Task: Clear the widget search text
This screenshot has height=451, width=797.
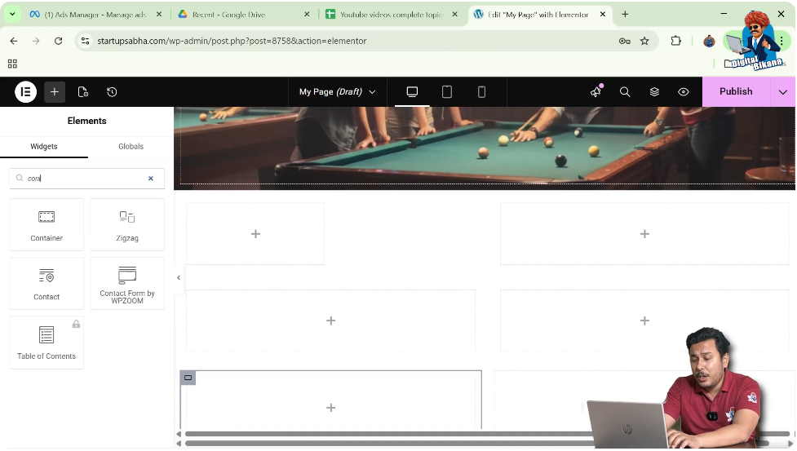Action: click(151, 179)
